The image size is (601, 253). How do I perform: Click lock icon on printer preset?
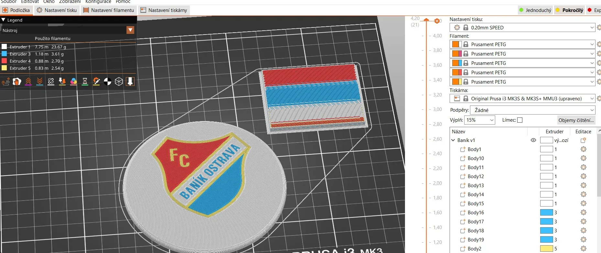(466, 98)
